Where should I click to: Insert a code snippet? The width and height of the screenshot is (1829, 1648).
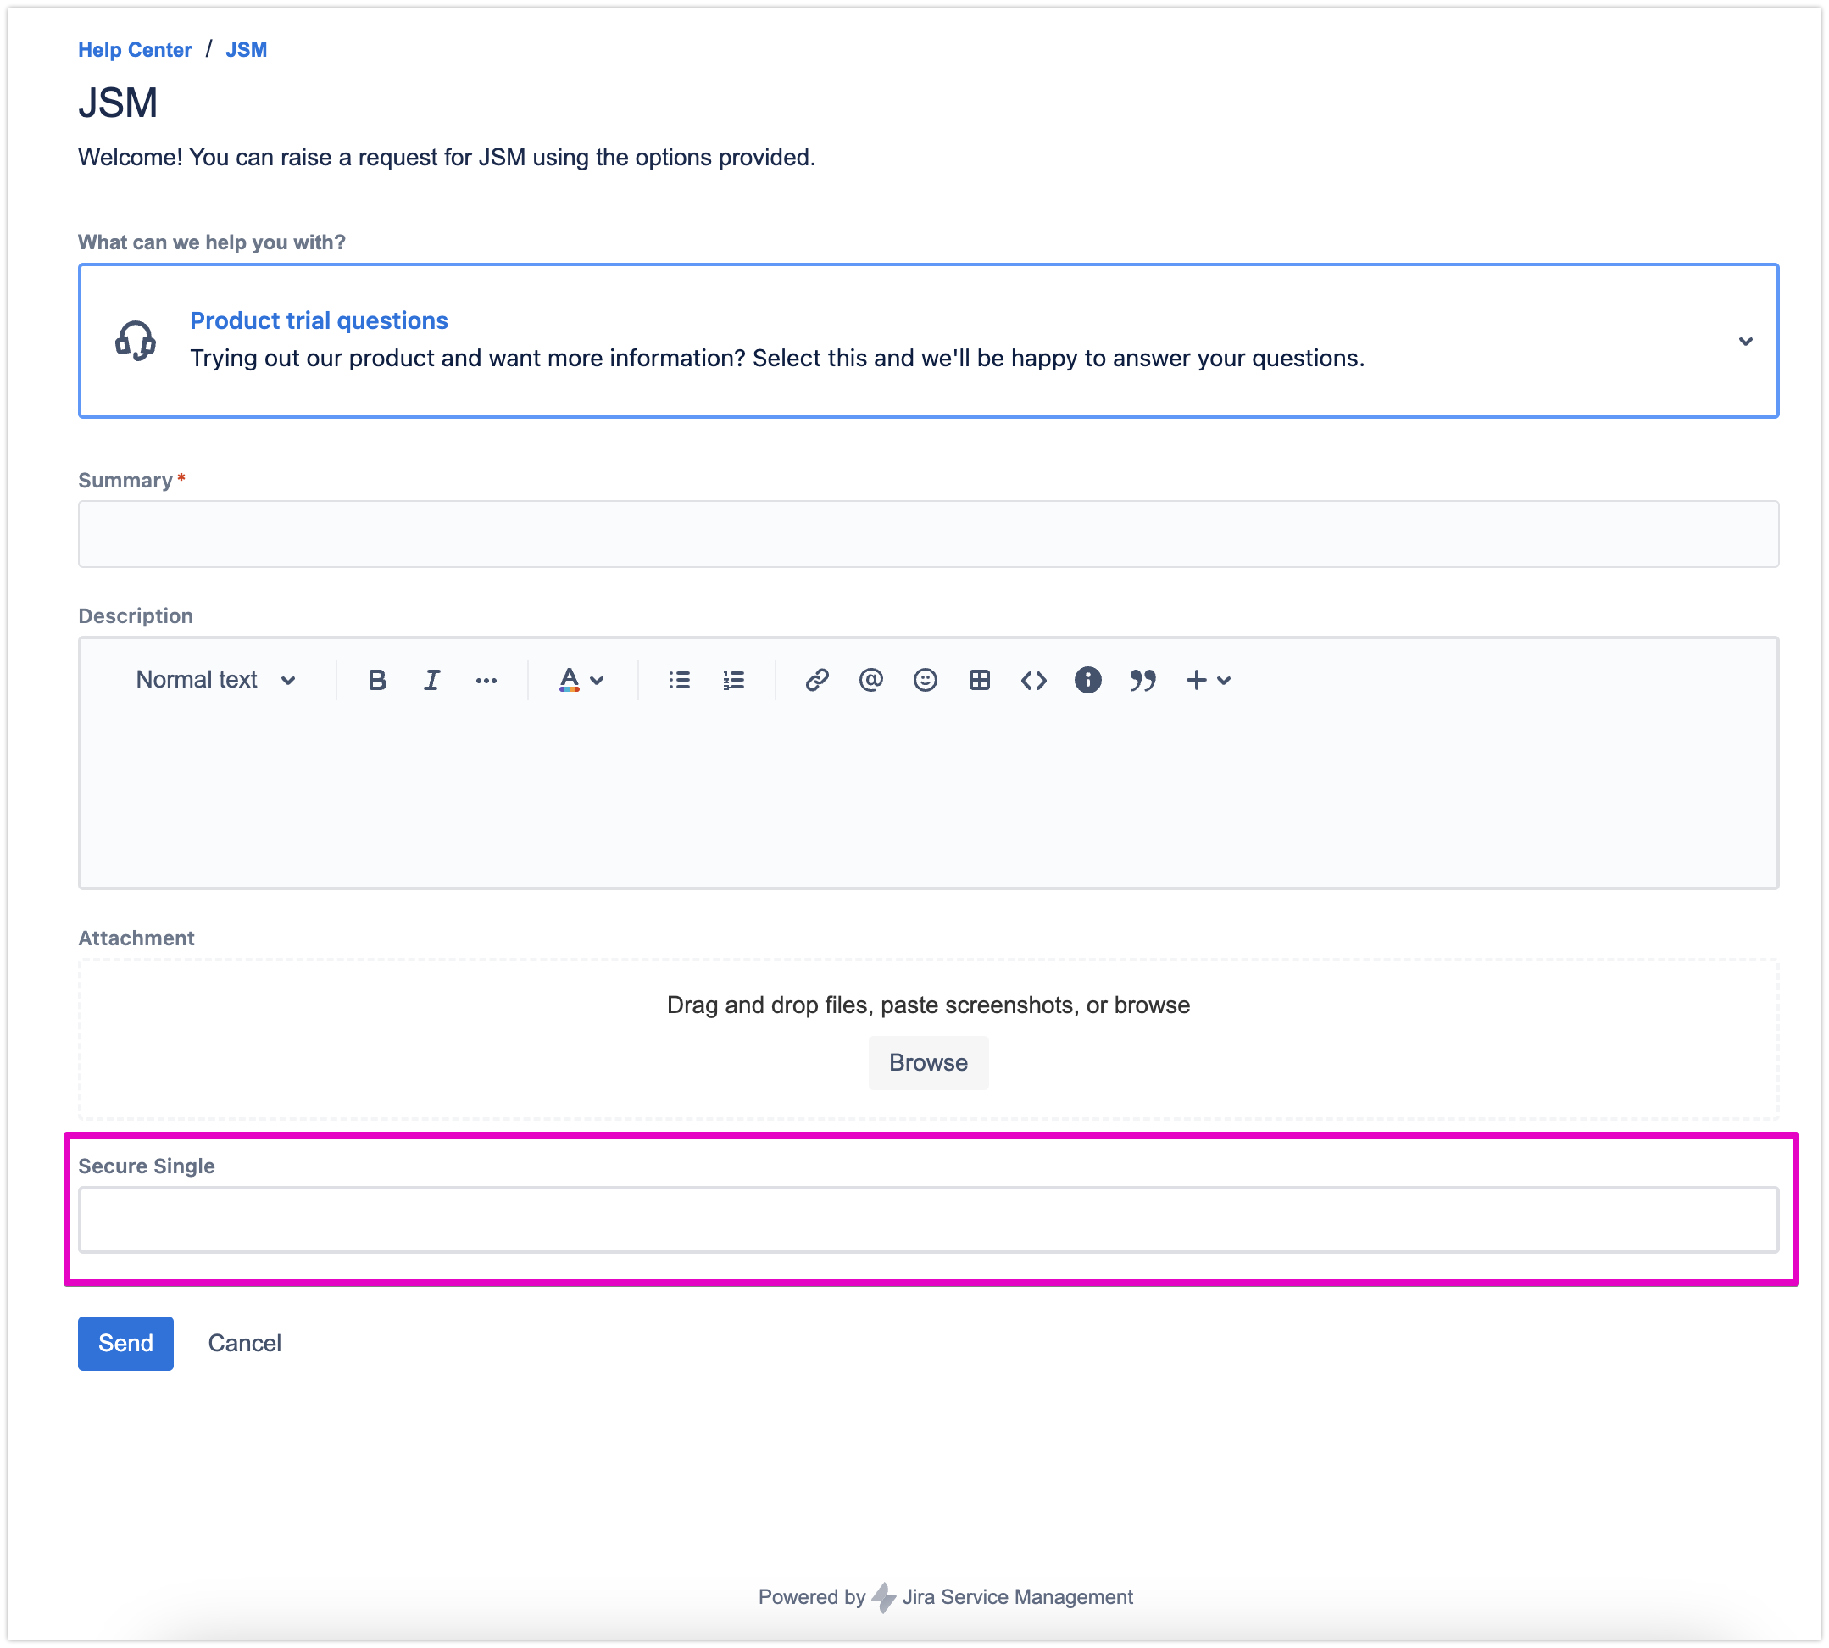coord(1033,680)
